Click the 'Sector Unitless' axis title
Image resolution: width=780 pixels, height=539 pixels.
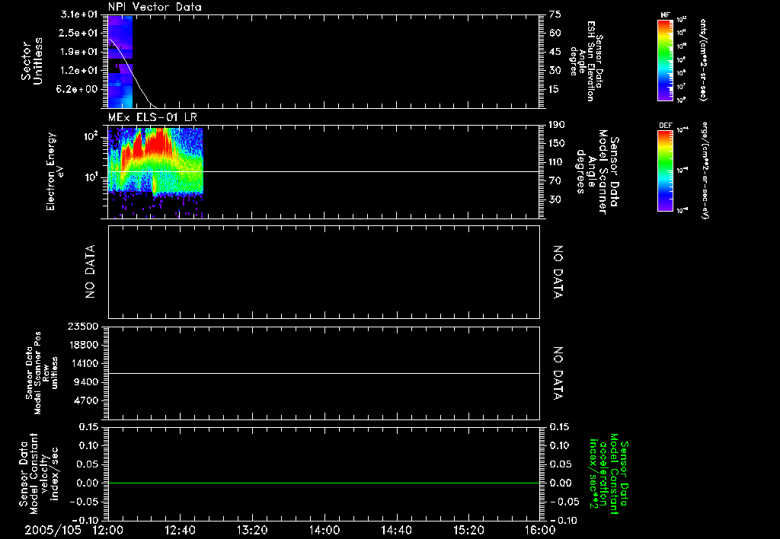32,61
